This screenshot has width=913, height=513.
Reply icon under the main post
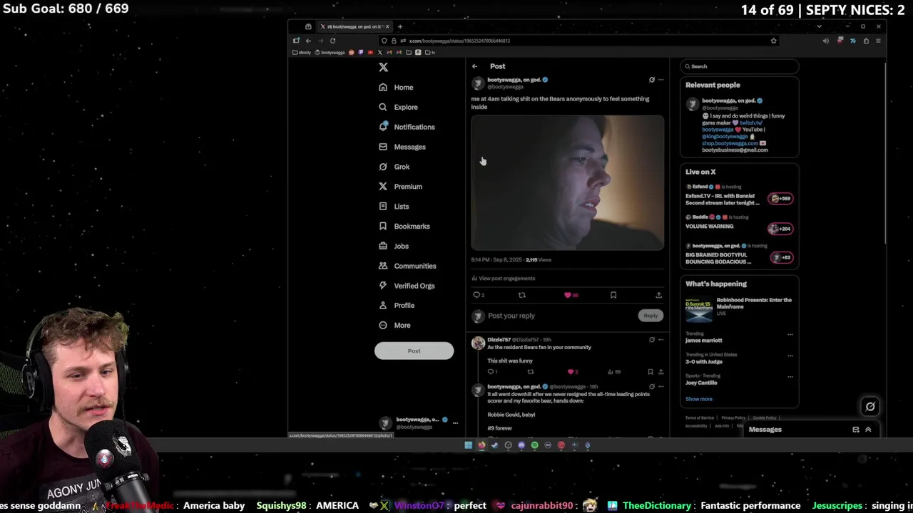(476, 295)
